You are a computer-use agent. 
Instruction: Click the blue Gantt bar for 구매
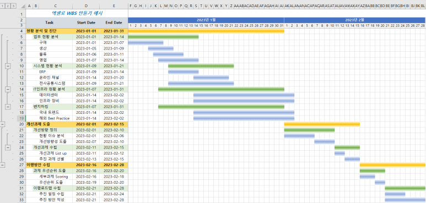pos(145,42)
